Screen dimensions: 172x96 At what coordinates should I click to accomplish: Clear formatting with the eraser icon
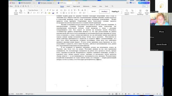coord(57,10)
